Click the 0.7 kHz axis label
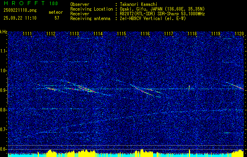 click(x=4, y=130)
